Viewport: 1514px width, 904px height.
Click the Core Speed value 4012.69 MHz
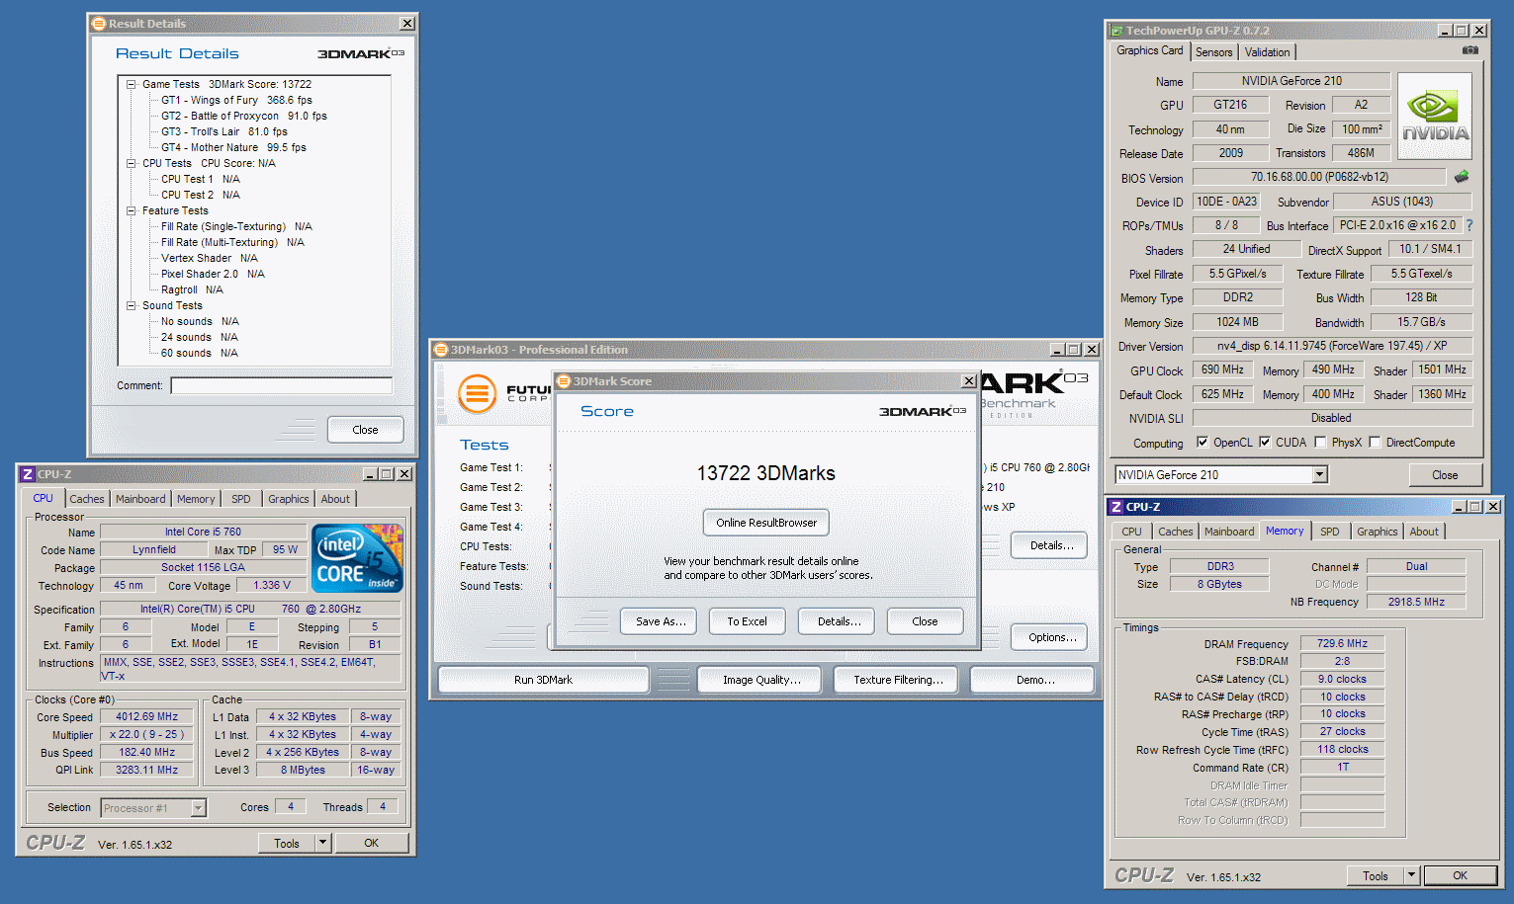146,717
